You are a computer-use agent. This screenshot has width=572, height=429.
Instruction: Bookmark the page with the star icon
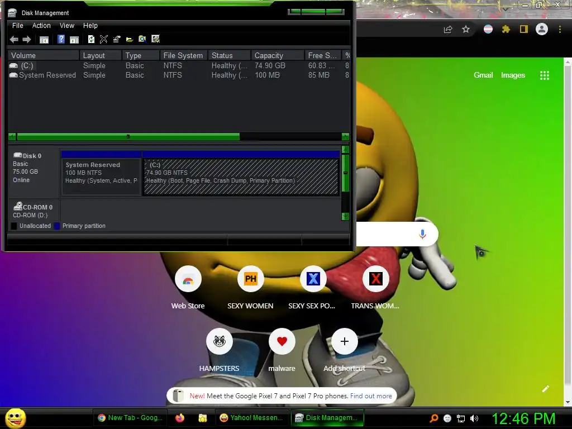pos(466,29)
